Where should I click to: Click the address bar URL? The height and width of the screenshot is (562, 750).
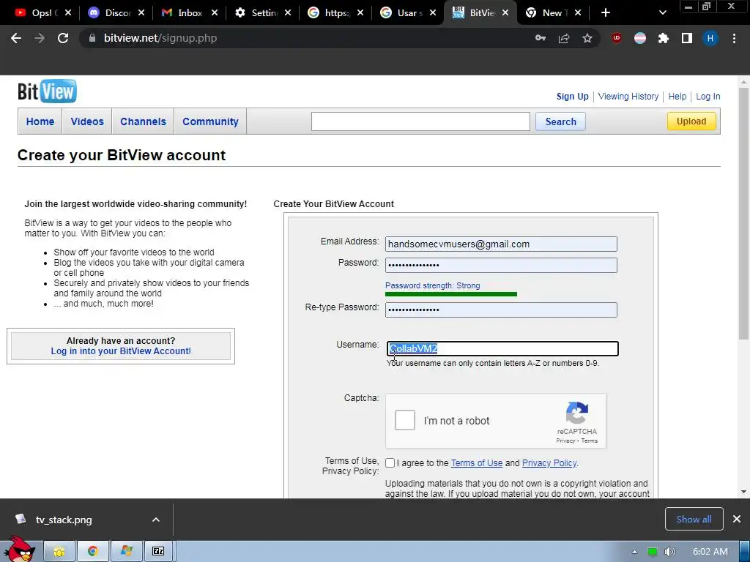(x=160, y=38)
